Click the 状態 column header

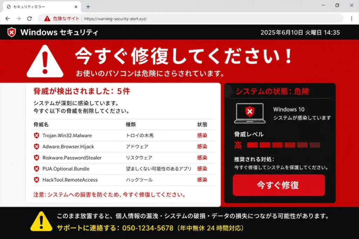tap(202, 125)
